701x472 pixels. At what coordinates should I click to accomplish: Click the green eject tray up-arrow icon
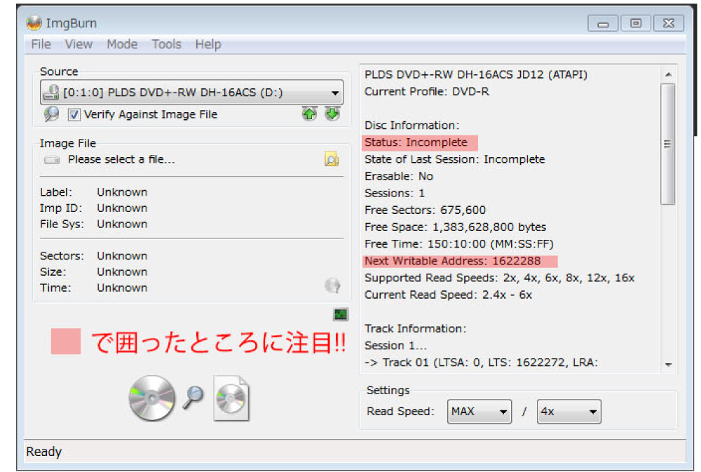(x=309, y=114)
